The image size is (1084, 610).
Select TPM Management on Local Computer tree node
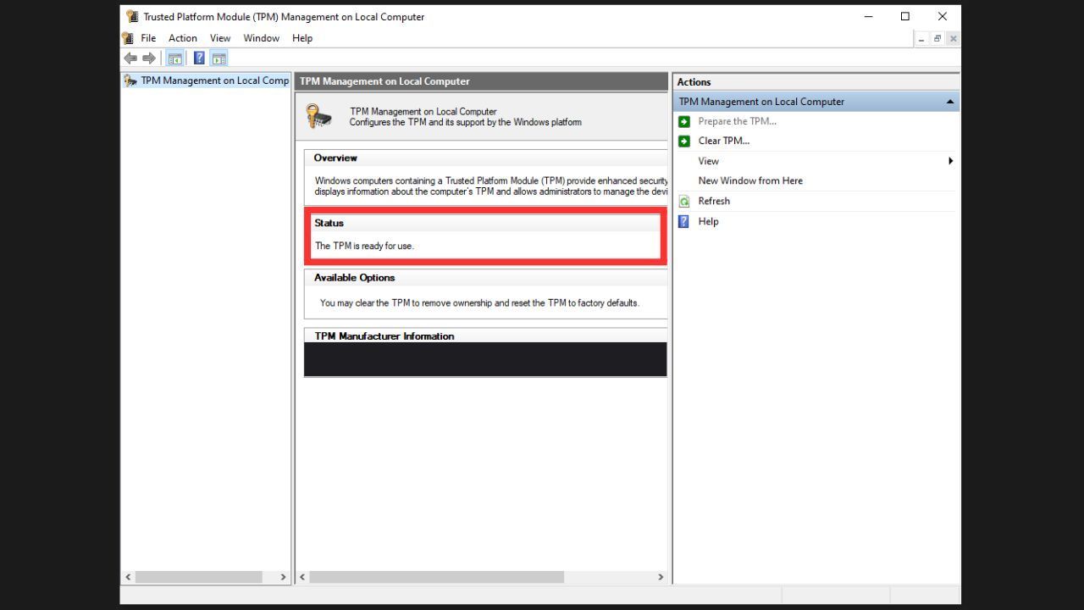pos(214,81)
